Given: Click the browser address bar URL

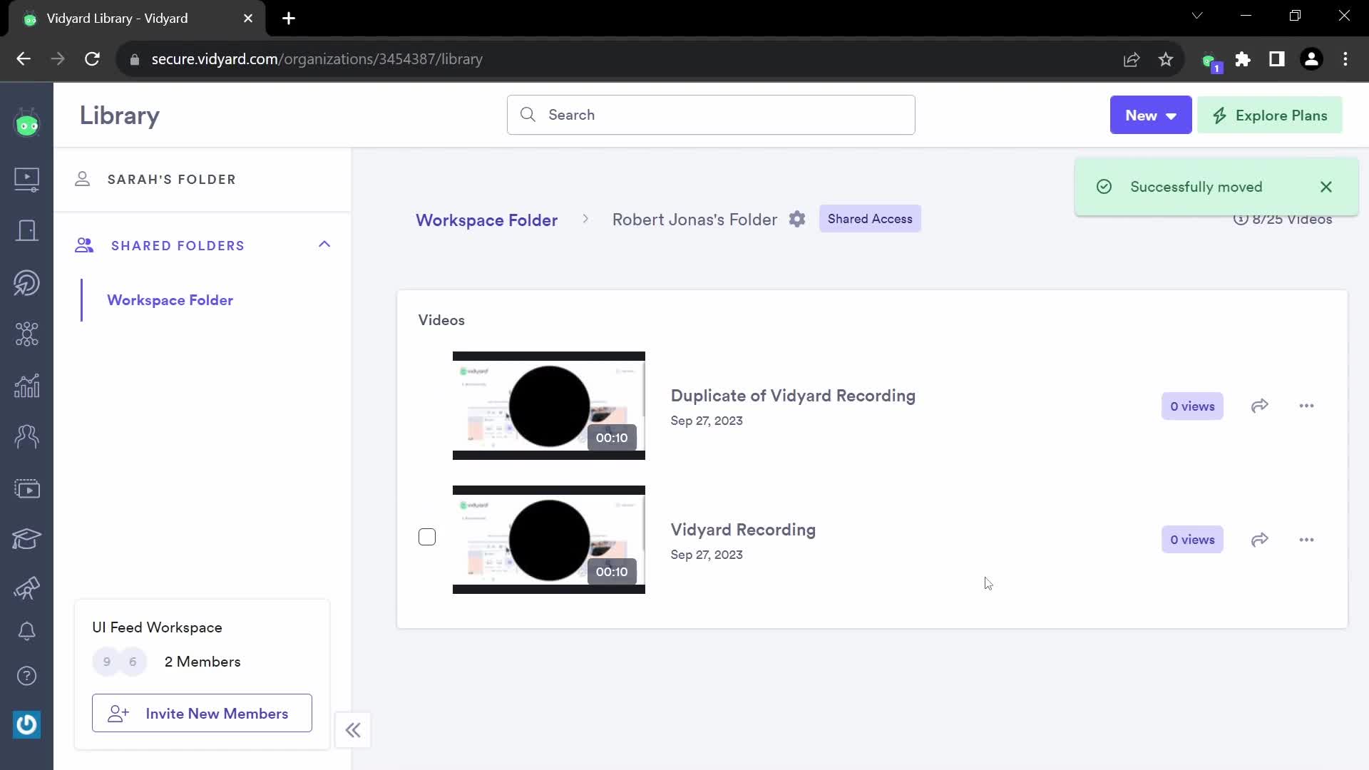Looking at the screenshot, I should tap(317, 59).
